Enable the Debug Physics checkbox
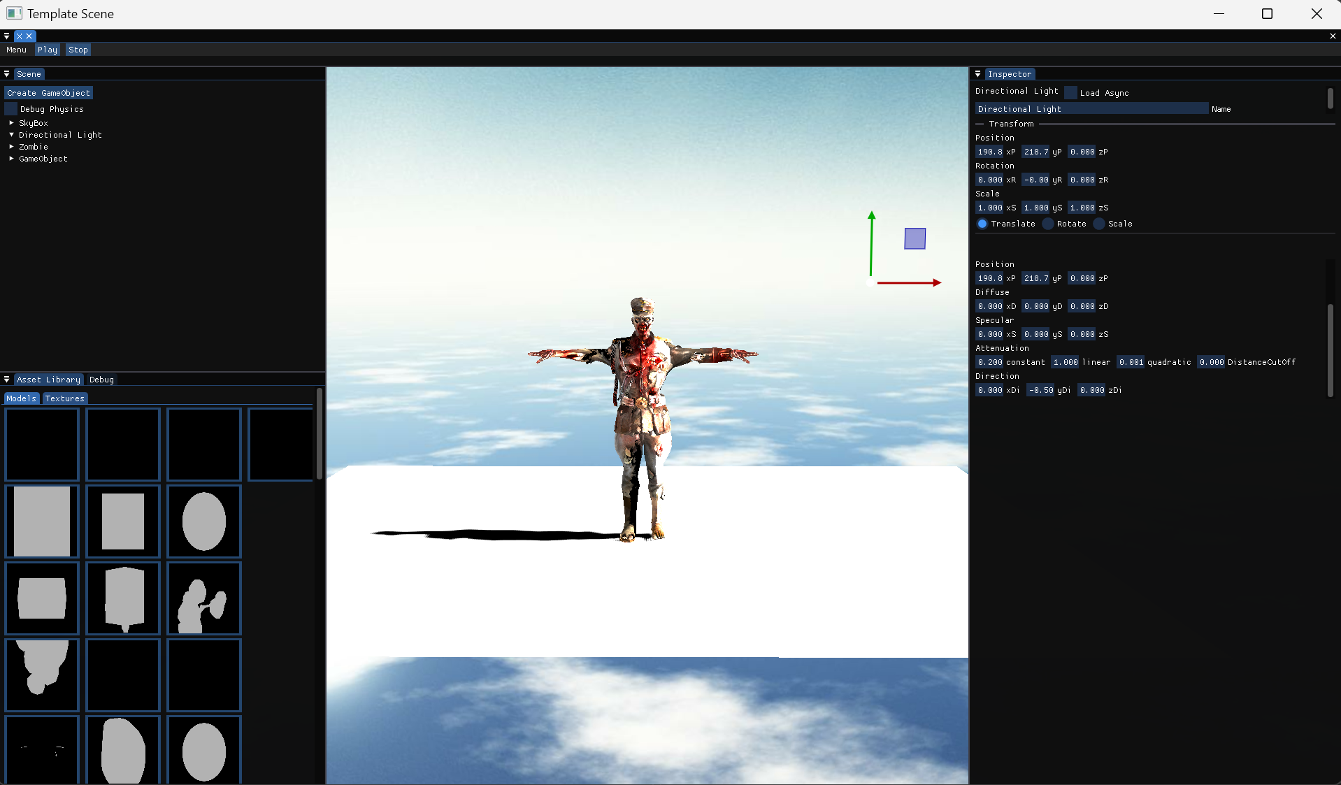The image size is (1341, 785). tap(11, 109)
